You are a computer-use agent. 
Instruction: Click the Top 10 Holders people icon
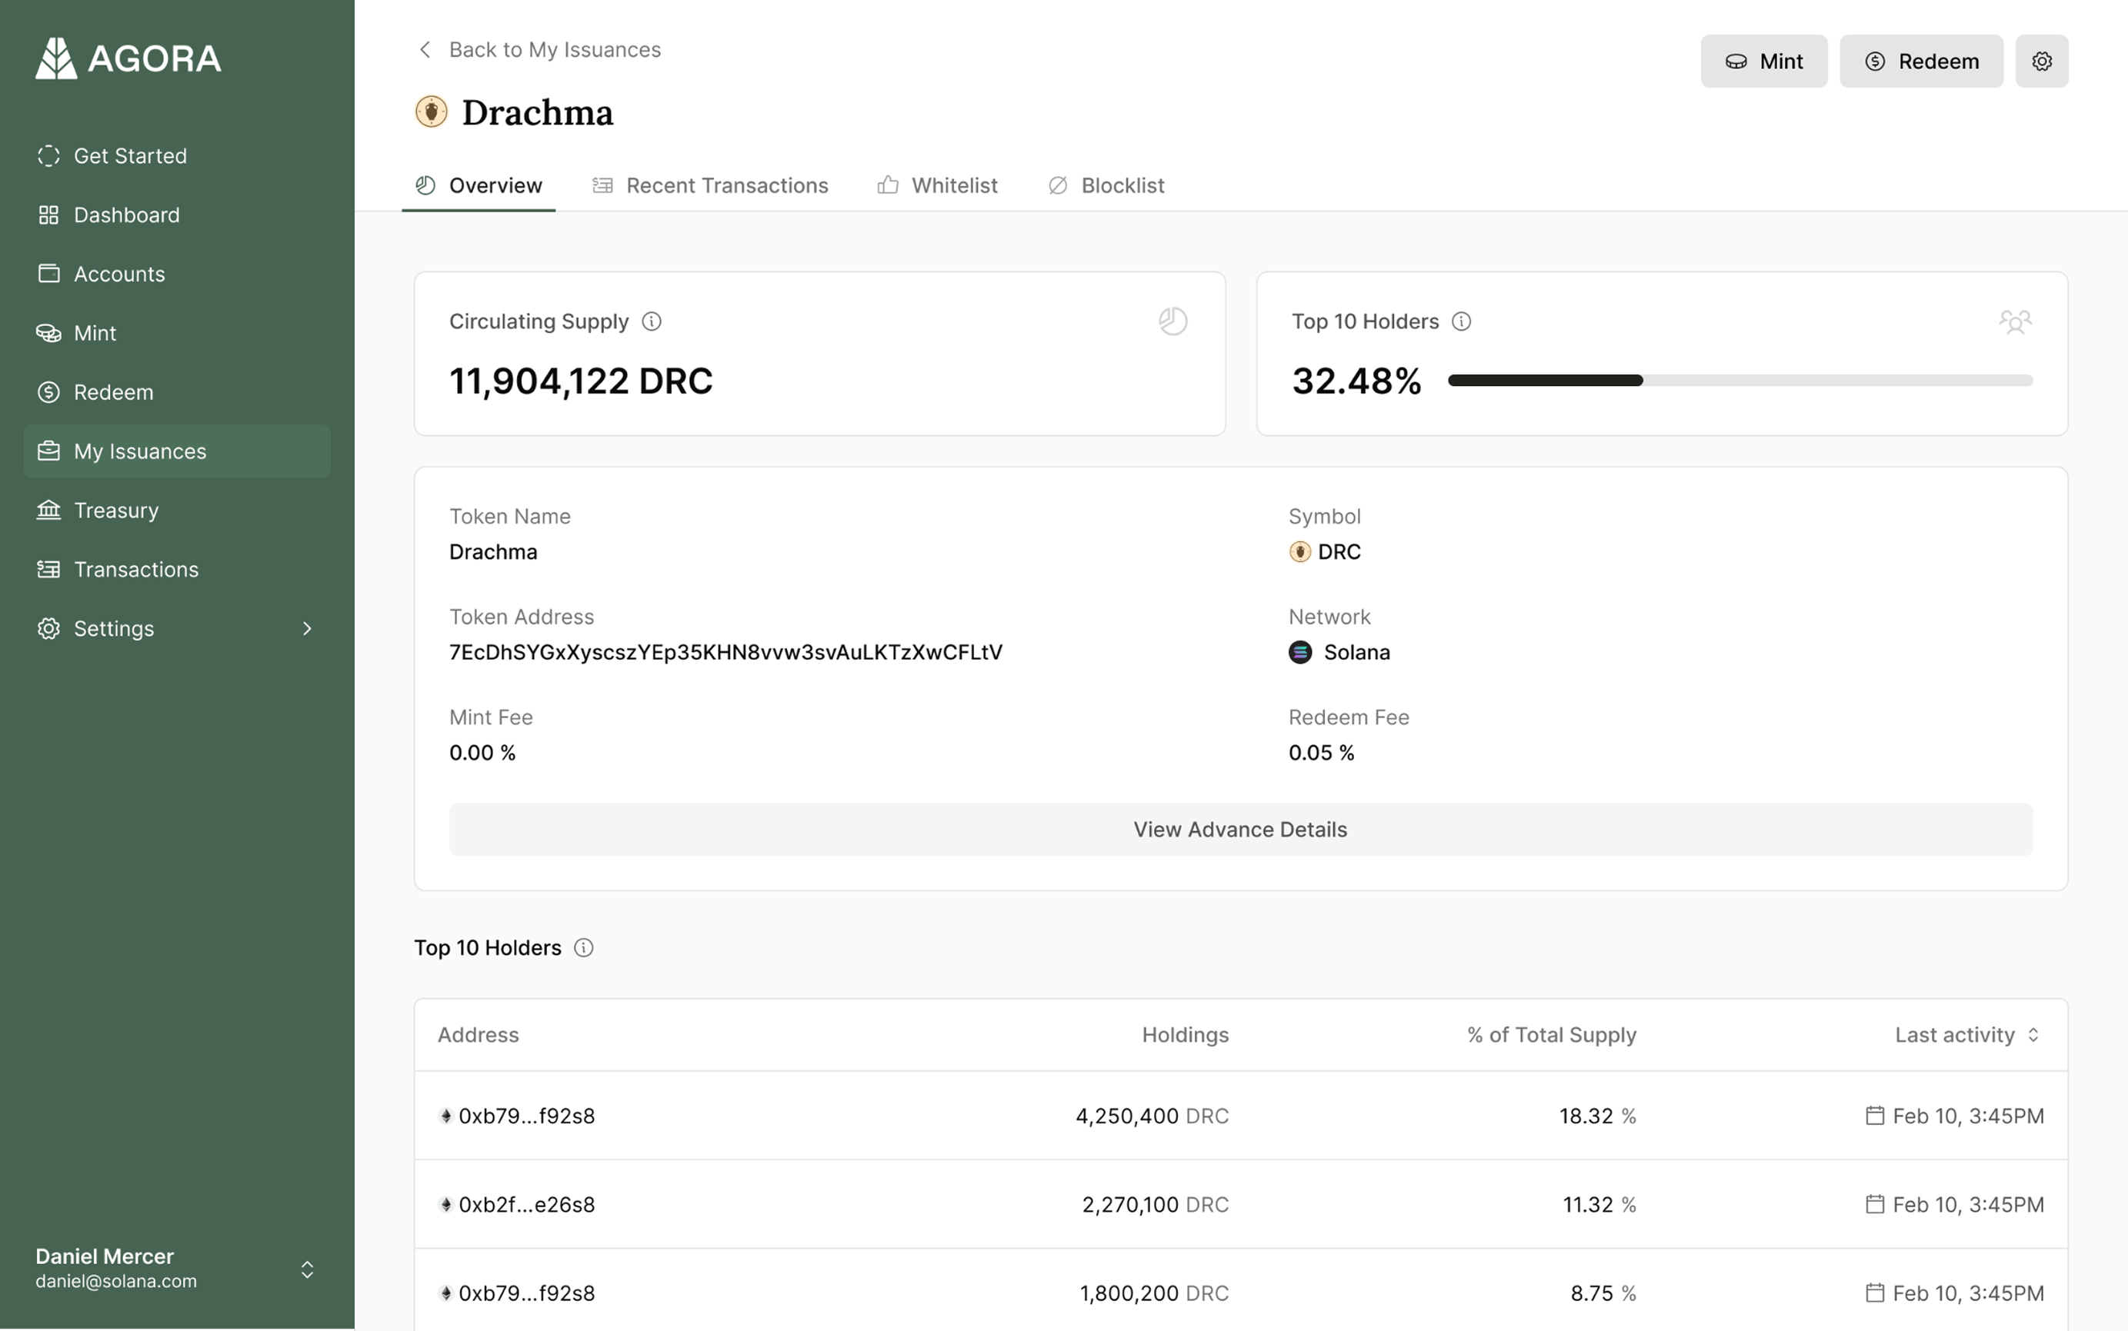pos(2016,321)
